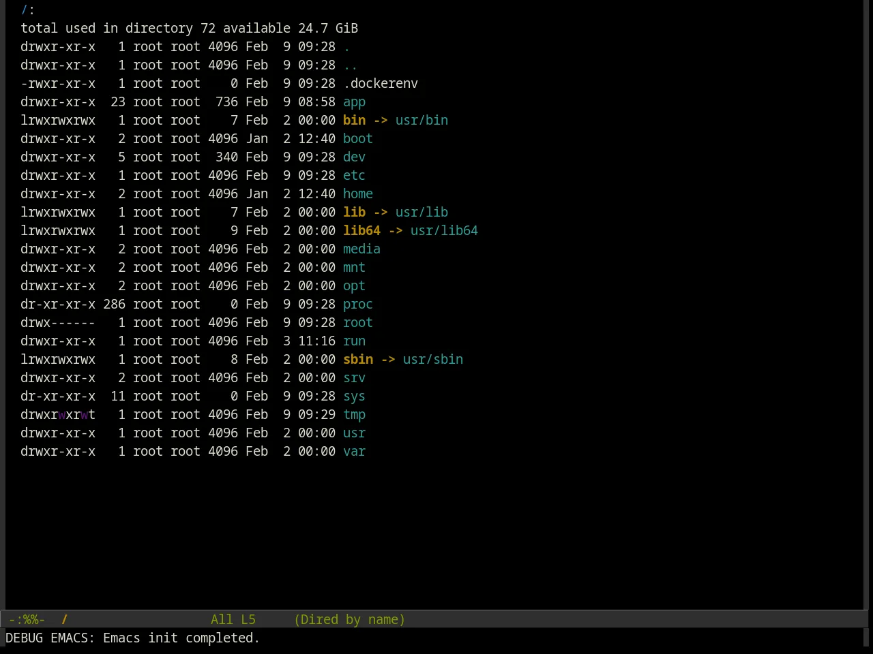Screen dimensions: 873x654
Task: Open the tmp directory
Action: [x=354, y=414]
